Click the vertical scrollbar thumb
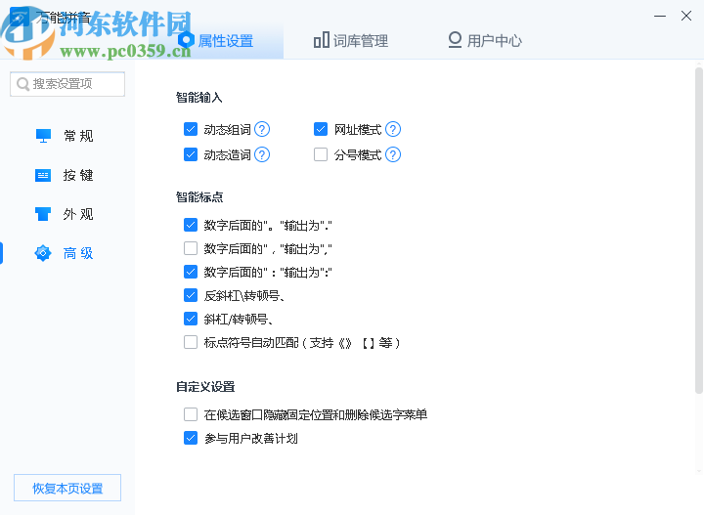The image size is (704, 516). pos(698,231)
